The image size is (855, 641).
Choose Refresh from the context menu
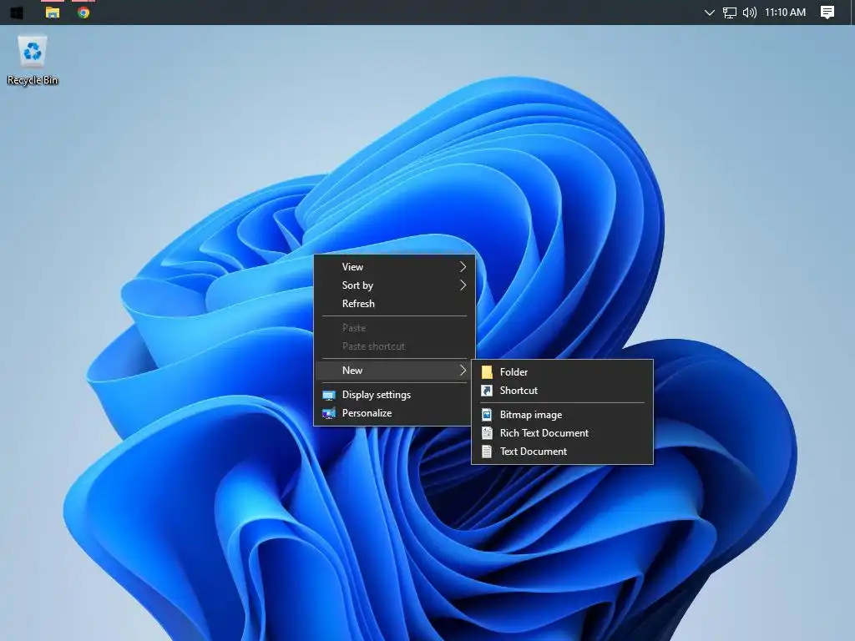pyautogui.click(x=395, y=304)
